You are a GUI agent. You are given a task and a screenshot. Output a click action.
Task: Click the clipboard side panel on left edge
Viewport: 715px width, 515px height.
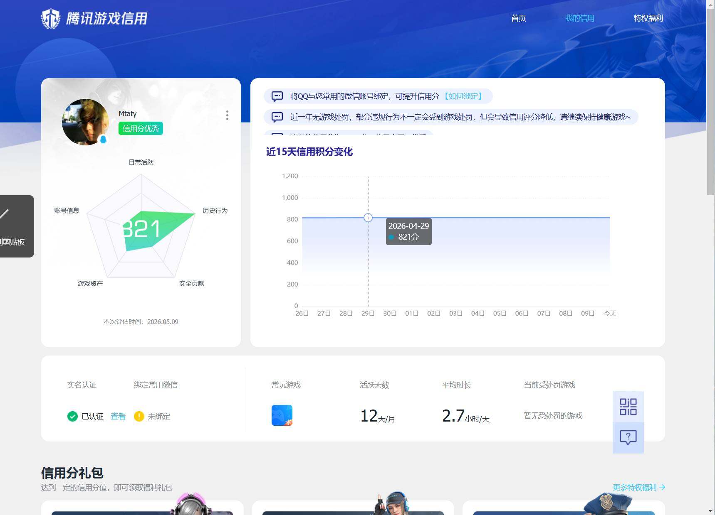pyautogui.click(x=17, y=226)
